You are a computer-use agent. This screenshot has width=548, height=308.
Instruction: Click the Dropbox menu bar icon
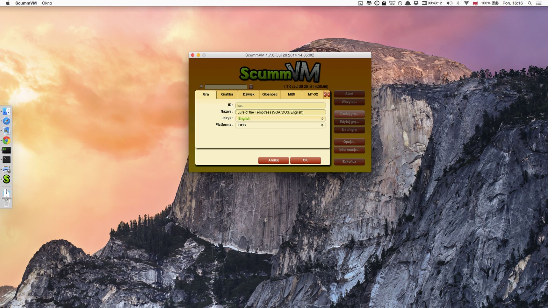tap(416, 3)
